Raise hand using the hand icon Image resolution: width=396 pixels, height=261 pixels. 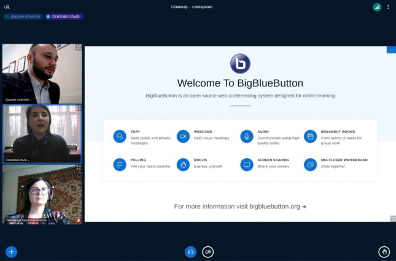(384, 251)
